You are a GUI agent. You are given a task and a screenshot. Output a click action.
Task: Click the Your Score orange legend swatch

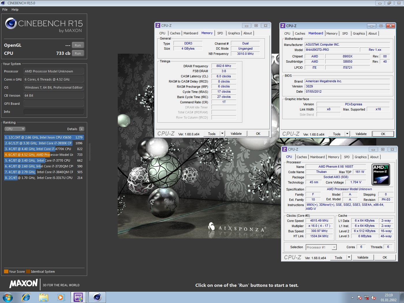(6, 272)
